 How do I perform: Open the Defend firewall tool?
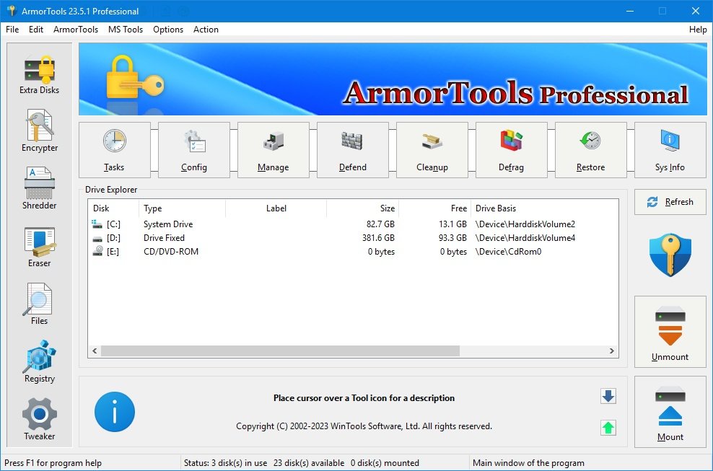(352, 150)
